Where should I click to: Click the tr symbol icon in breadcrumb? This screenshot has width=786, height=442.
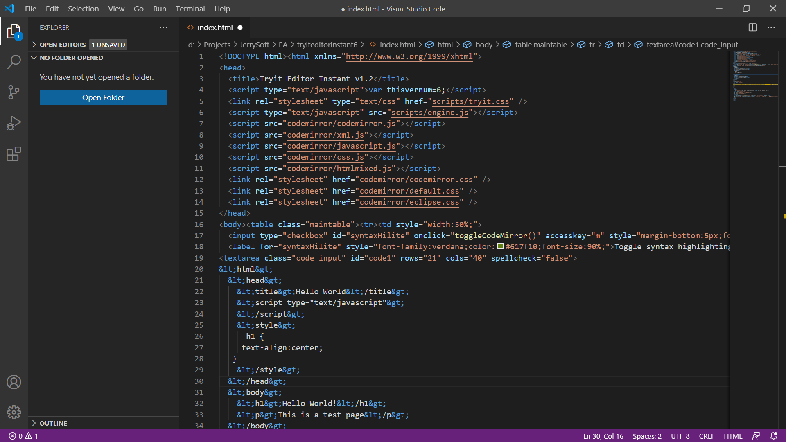pyautogui.click(x=581, y=45)
